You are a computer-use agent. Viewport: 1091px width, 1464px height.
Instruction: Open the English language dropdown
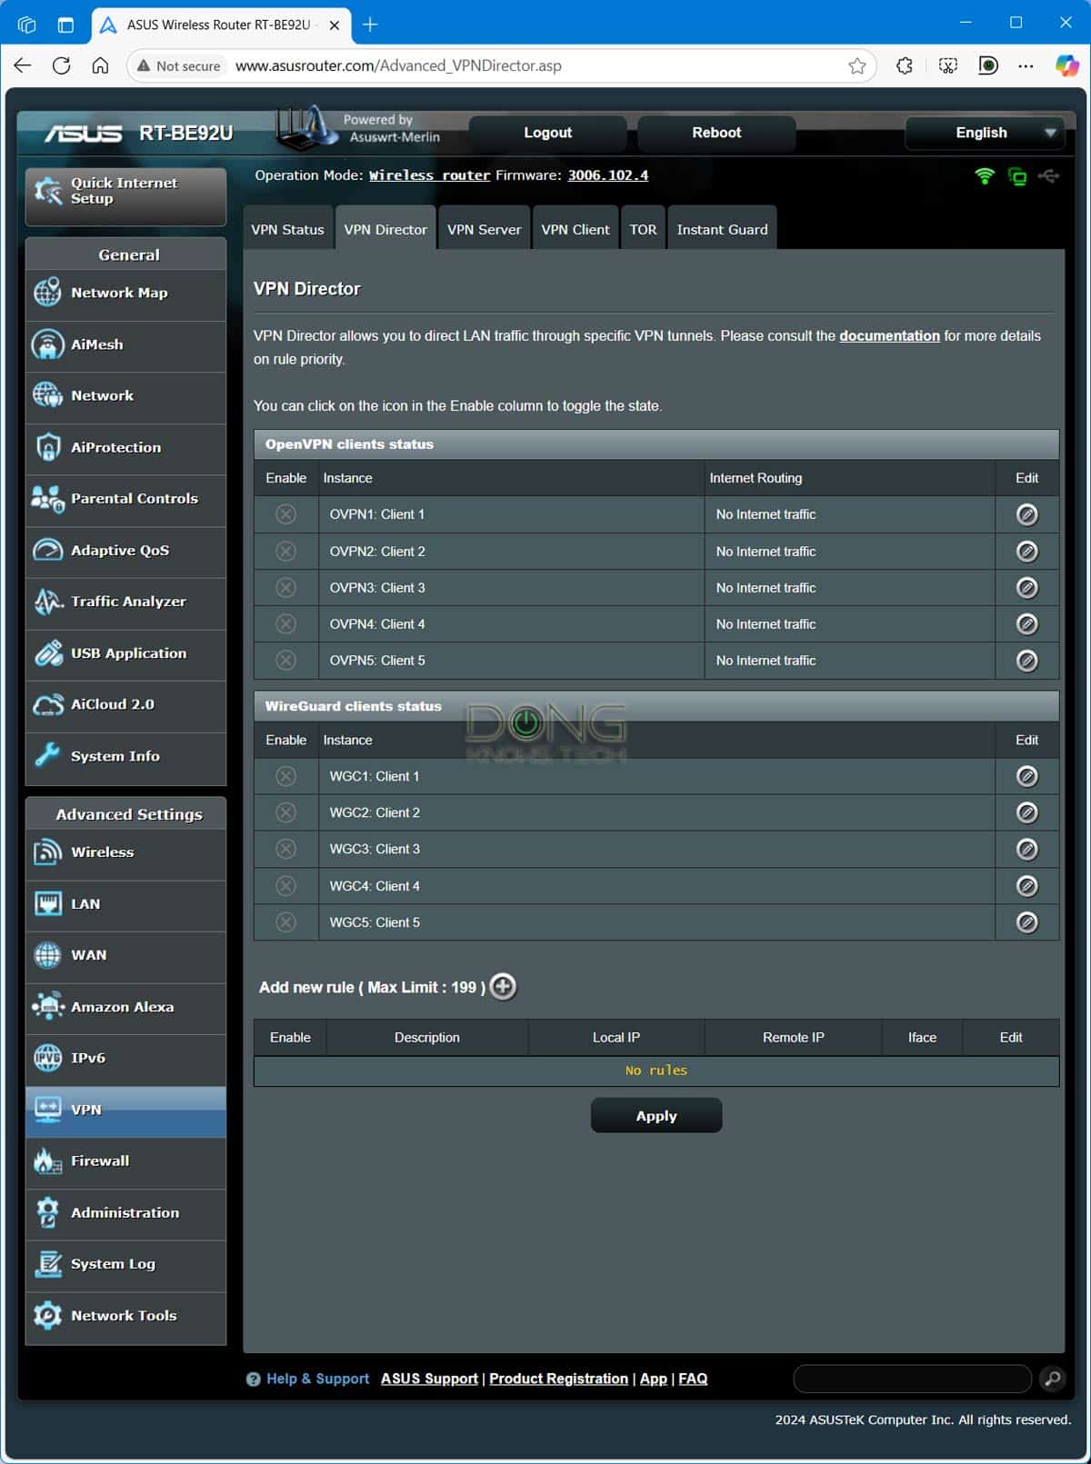tap(985, 133)
